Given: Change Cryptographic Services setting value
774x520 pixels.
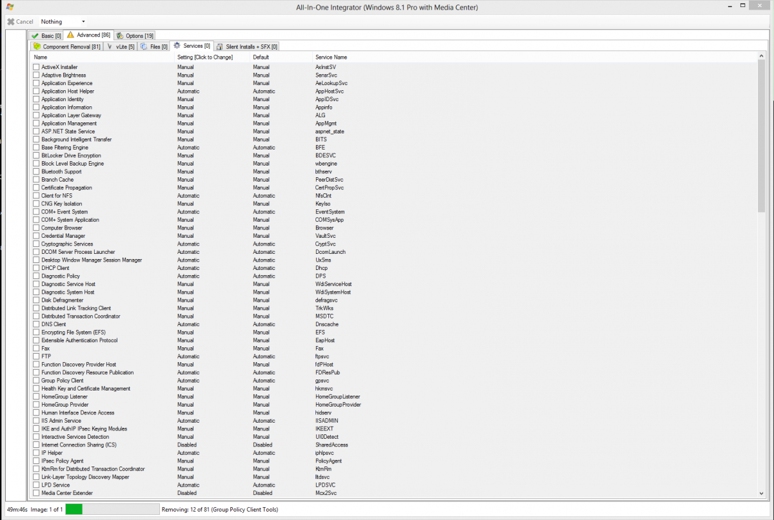Looking at the screenshot, I should pos(188,244).
